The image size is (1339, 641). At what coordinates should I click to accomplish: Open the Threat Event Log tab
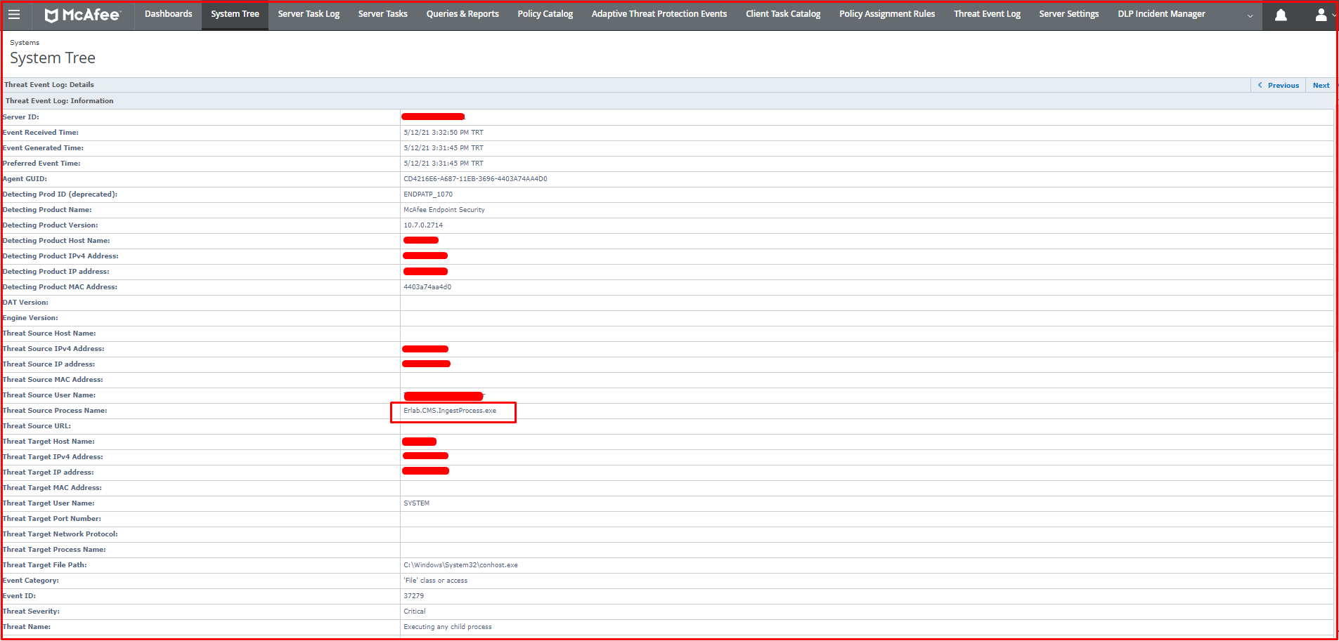pyautogui.click(x=987, y=14)
